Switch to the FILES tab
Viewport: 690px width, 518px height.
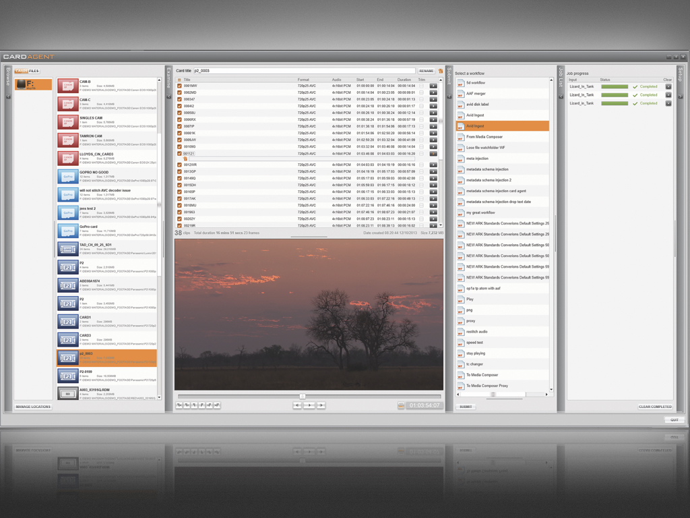coord(34,71)
